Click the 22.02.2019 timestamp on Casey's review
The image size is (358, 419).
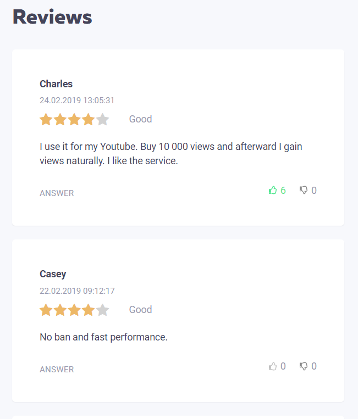[x=77, y=291]
